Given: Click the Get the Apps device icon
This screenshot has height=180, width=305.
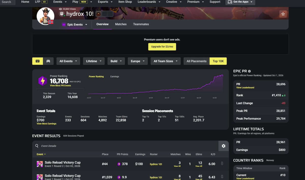Looking at the screenshot, I should pyautogui.click(x=230, y=2).
